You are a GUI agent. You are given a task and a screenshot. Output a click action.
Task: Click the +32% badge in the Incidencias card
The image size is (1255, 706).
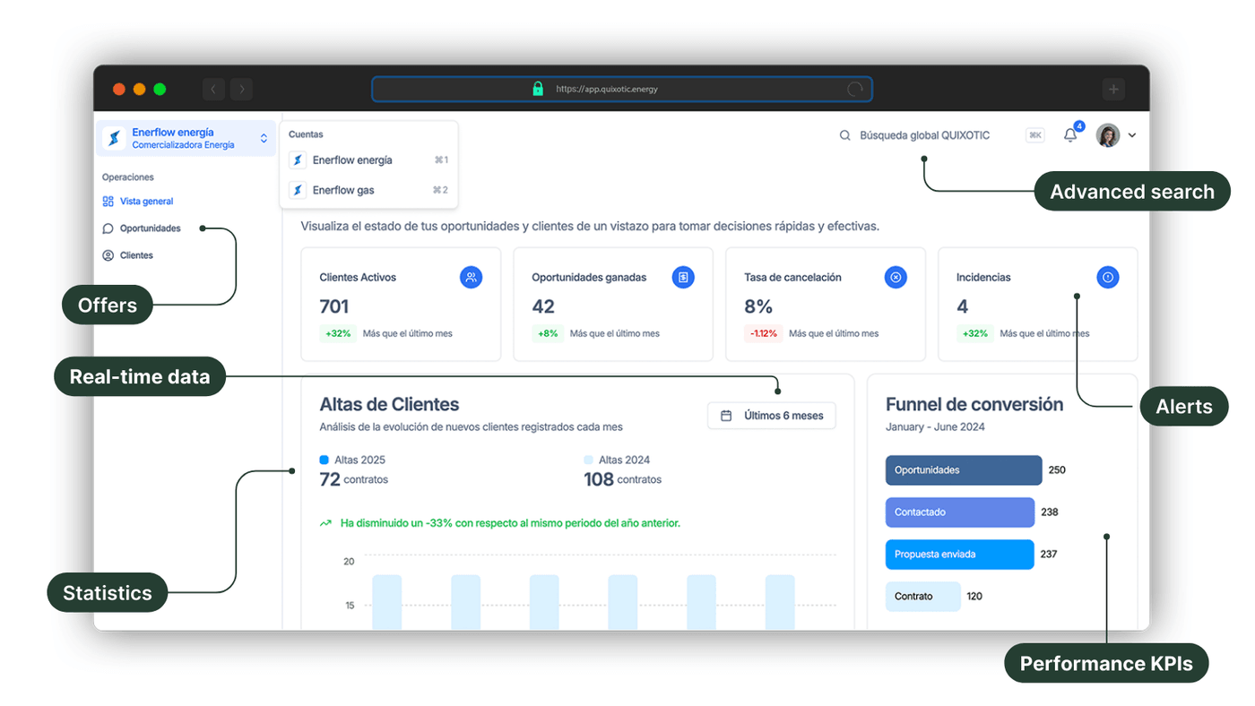(x=975, y=333)
